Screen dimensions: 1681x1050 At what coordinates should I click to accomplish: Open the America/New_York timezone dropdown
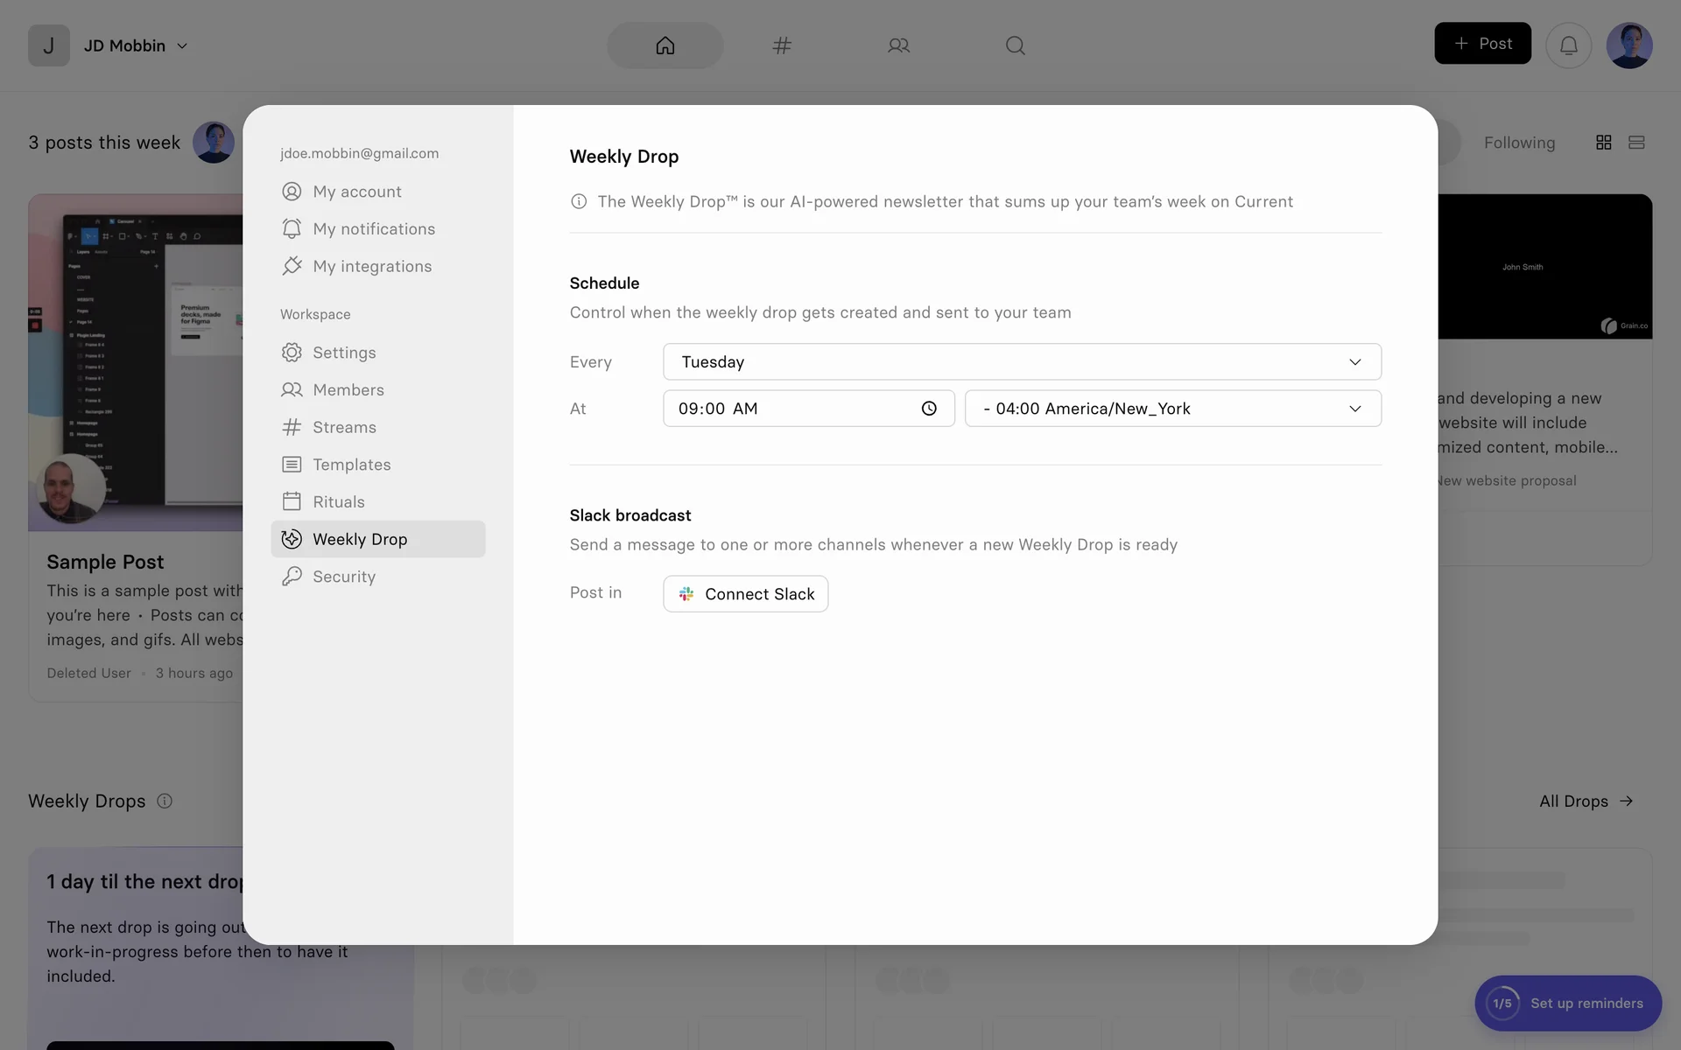1172,409
